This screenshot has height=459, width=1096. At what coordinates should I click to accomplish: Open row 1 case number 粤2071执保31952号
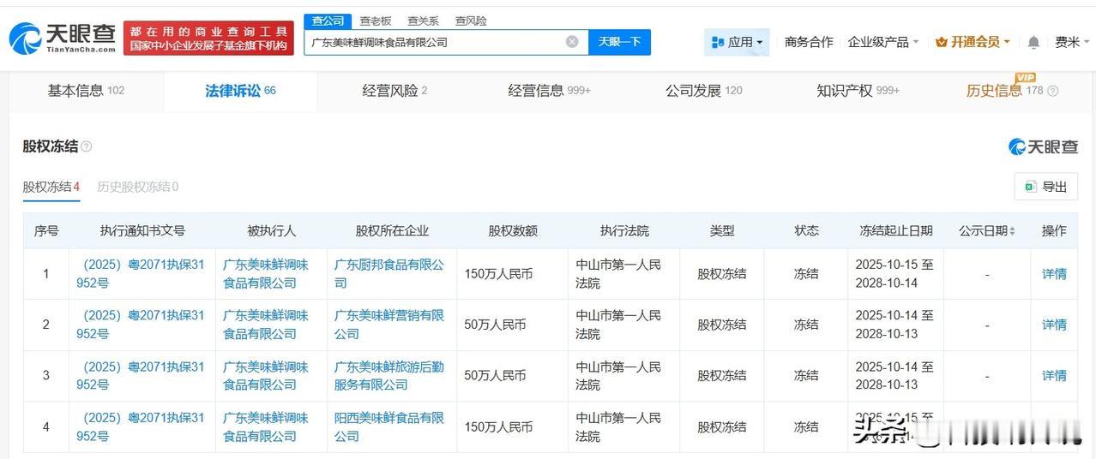tap(141, 274)
